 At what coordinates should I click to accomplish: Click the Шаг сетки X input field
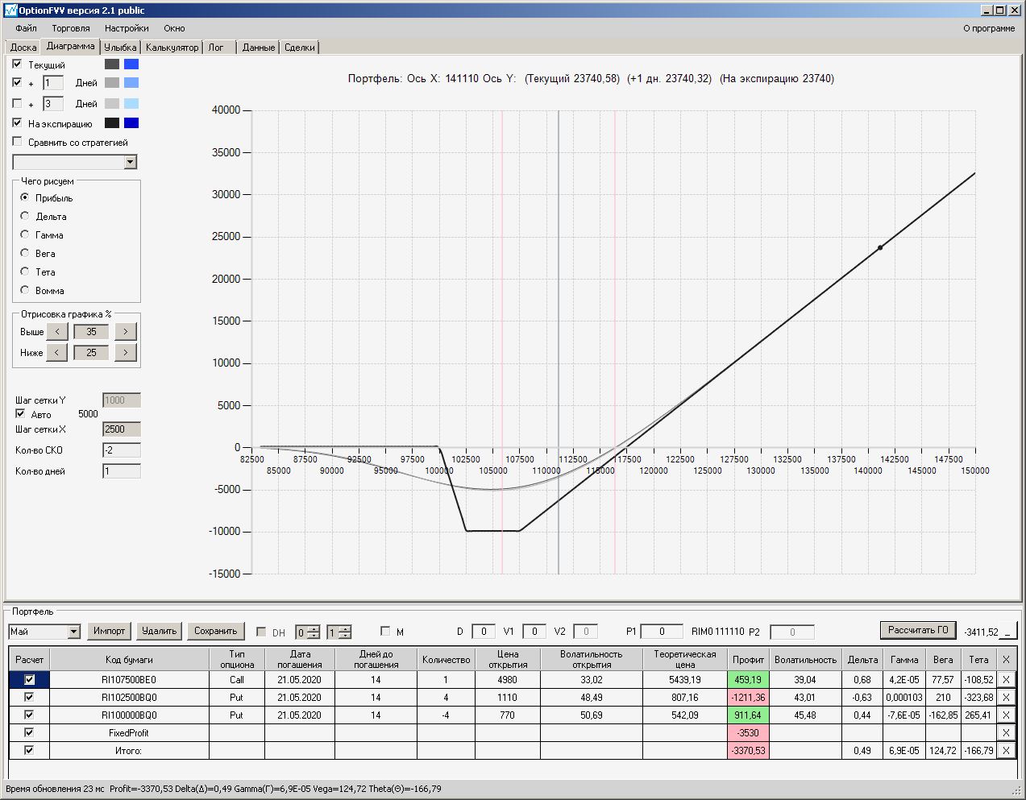coord(122,429)
